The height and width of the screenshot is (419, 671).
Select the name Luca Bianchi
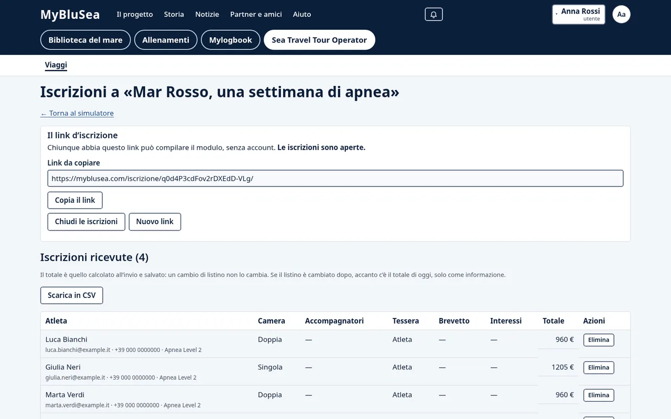[x=67, y=339]
